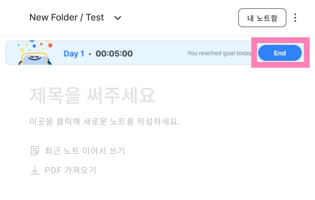Click the download arrow icon beside PDF 가져오기

[x=35, y=170]
